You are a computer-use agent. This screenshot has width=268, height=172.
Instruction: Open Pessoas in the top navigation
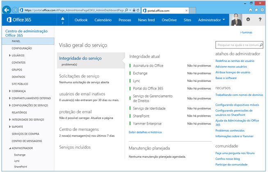point(125,20)
